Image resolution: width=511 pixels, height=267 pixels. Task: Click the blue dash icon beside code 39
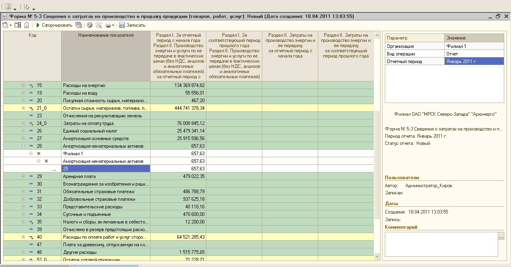tap(31, 229)
